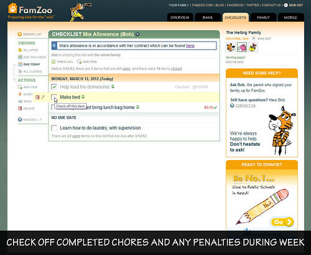The height and width of the screenshot is (255, 311).
Task: Click the -$0.50 penalty amount
Action: click(208, 107)
